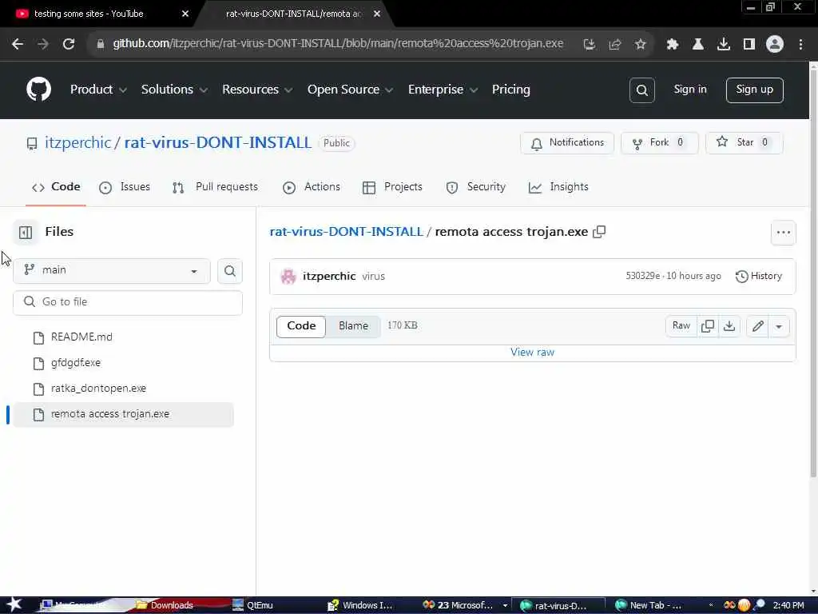
Task: Copy raw file contents icon
Action: [x=708, y=326]
